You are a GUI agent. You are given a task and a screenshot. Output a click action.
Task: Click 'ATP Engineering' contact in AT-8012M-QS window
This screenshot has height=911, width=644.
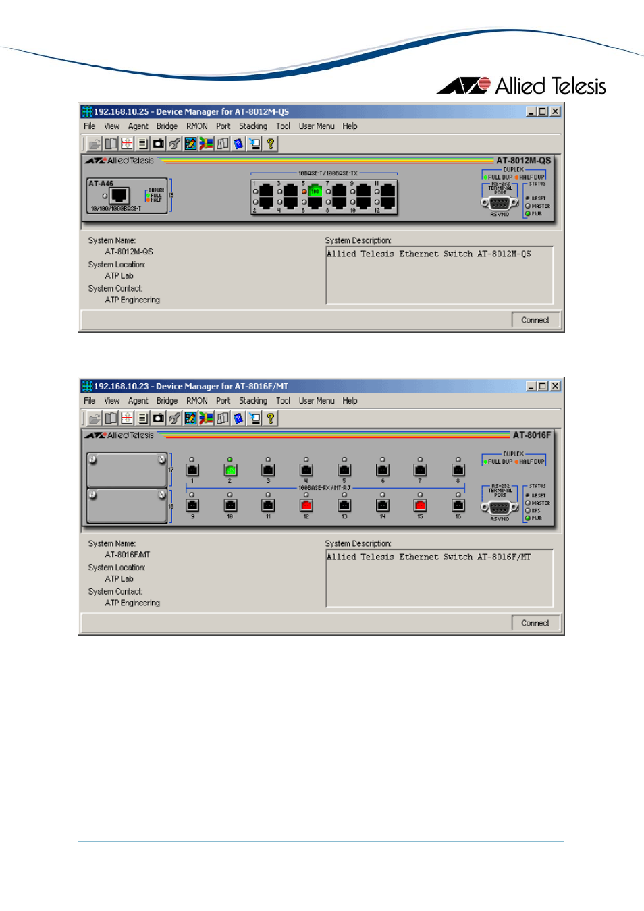[132, 300]
